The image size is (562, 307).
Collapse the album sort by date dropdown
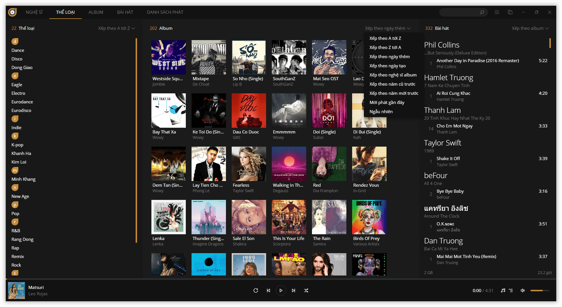tap(388, 28)
